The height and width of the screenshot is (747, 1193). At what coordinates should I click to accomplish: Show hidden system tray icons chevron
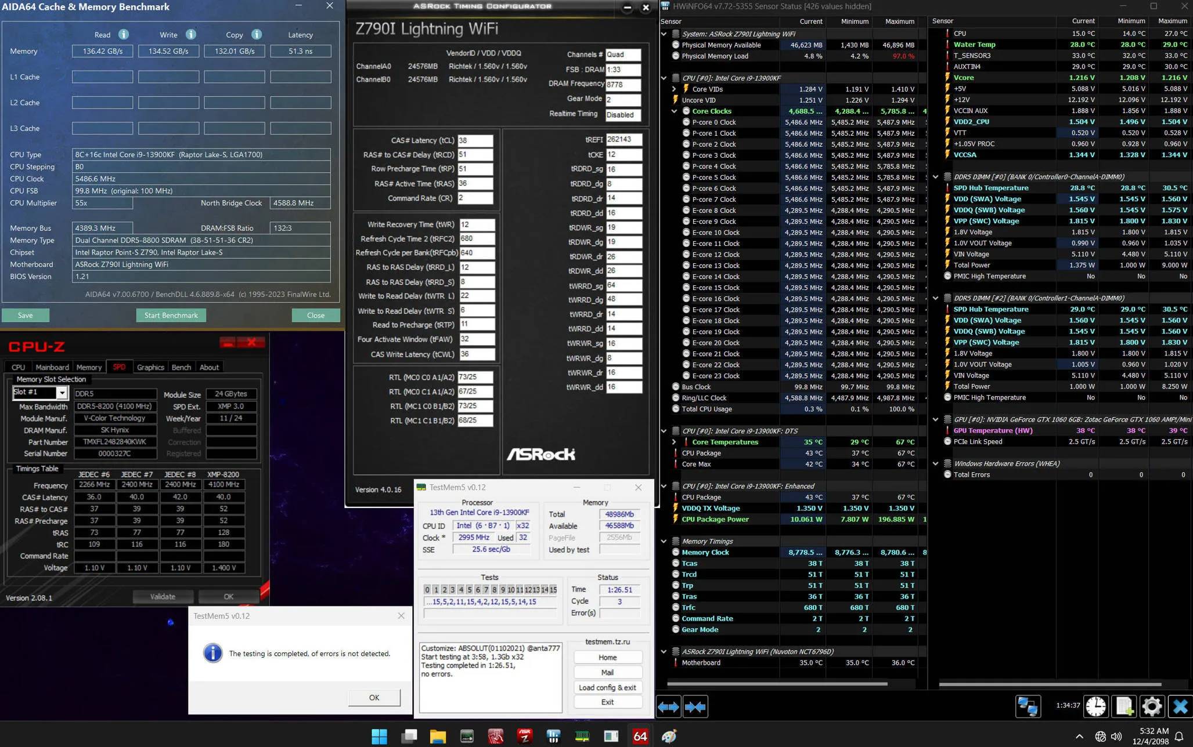coord(1079,736)
